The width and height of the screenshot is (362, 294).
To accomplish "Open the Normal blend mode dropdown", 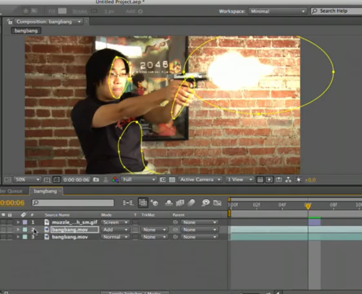I will tap(115, 237).
